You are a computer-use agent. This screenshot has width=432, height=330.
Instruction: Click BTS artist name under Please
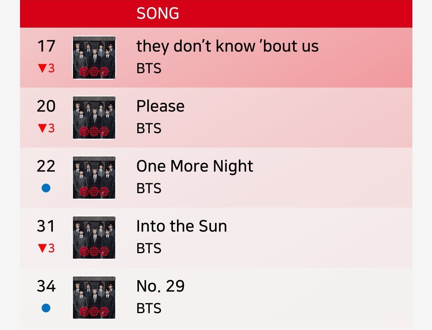point(149,128)
